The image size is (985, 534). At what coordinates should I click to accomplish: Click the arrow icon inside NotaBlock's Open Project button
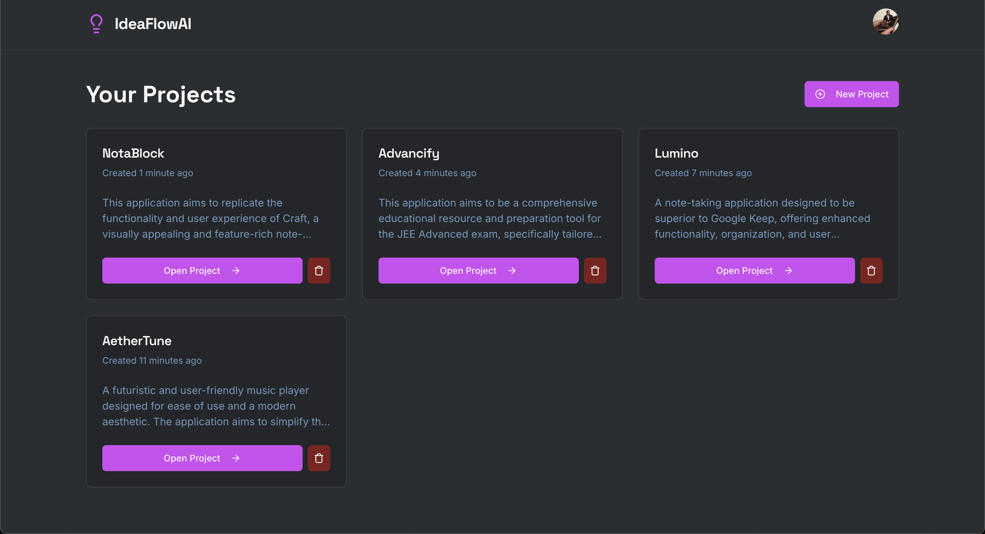coord(236,270)
